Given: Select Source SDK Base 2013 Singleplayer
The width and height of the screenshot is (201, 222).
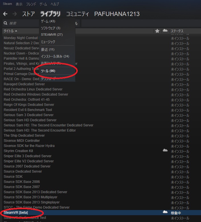Looking at the screenshot, I should click(32, 202).
